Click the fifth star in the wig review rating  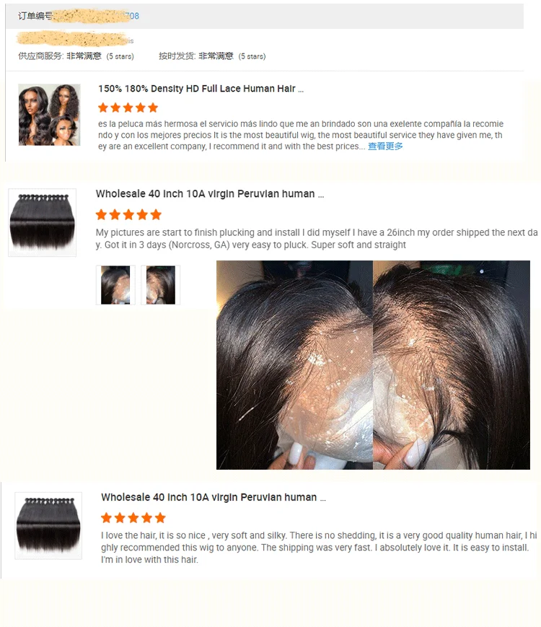pos(153,108)
